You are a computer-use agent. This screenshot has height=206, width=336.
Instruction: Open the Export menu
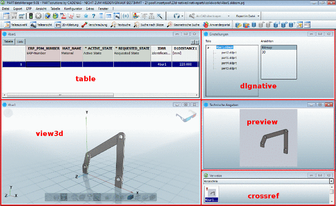[17, 9]
